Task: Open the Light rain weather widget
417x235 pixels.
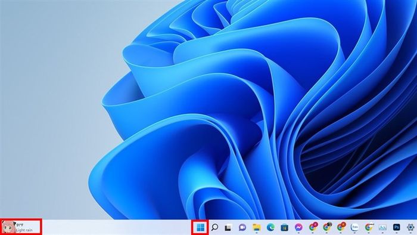Action: (x=21, y=227)
